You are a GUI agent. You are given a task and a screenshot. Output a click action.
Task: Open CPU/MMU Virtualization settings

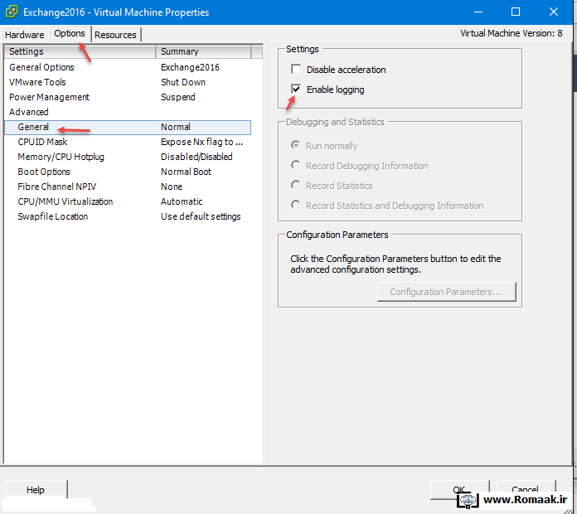coord(128,201)
